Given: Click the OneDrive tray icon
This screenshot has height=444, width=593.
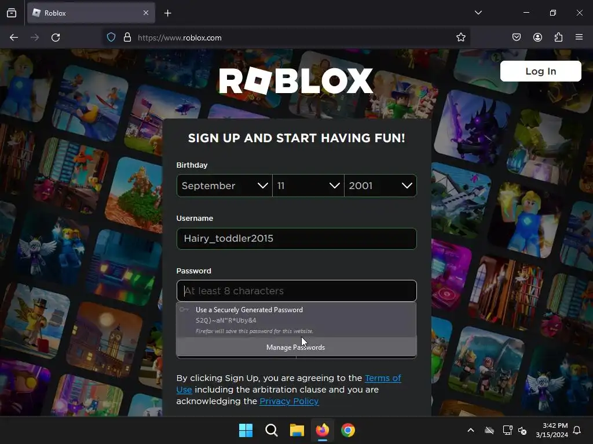Looking at the screenshot, I should [x=489, y=430].
